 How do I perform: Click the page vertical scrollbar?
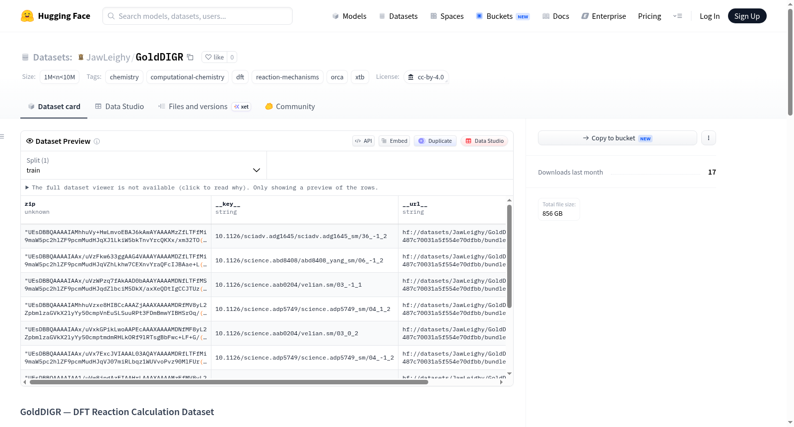coord(790,62)
